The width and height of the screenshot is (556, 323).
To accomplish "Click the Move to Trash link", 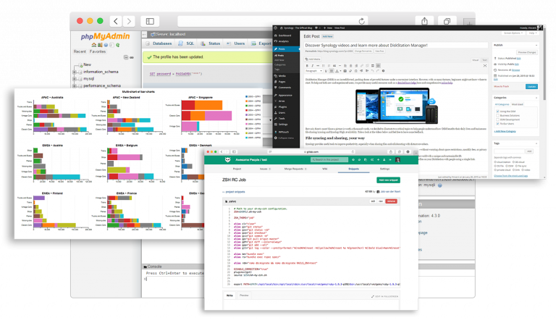I will [x=501, y=86].
